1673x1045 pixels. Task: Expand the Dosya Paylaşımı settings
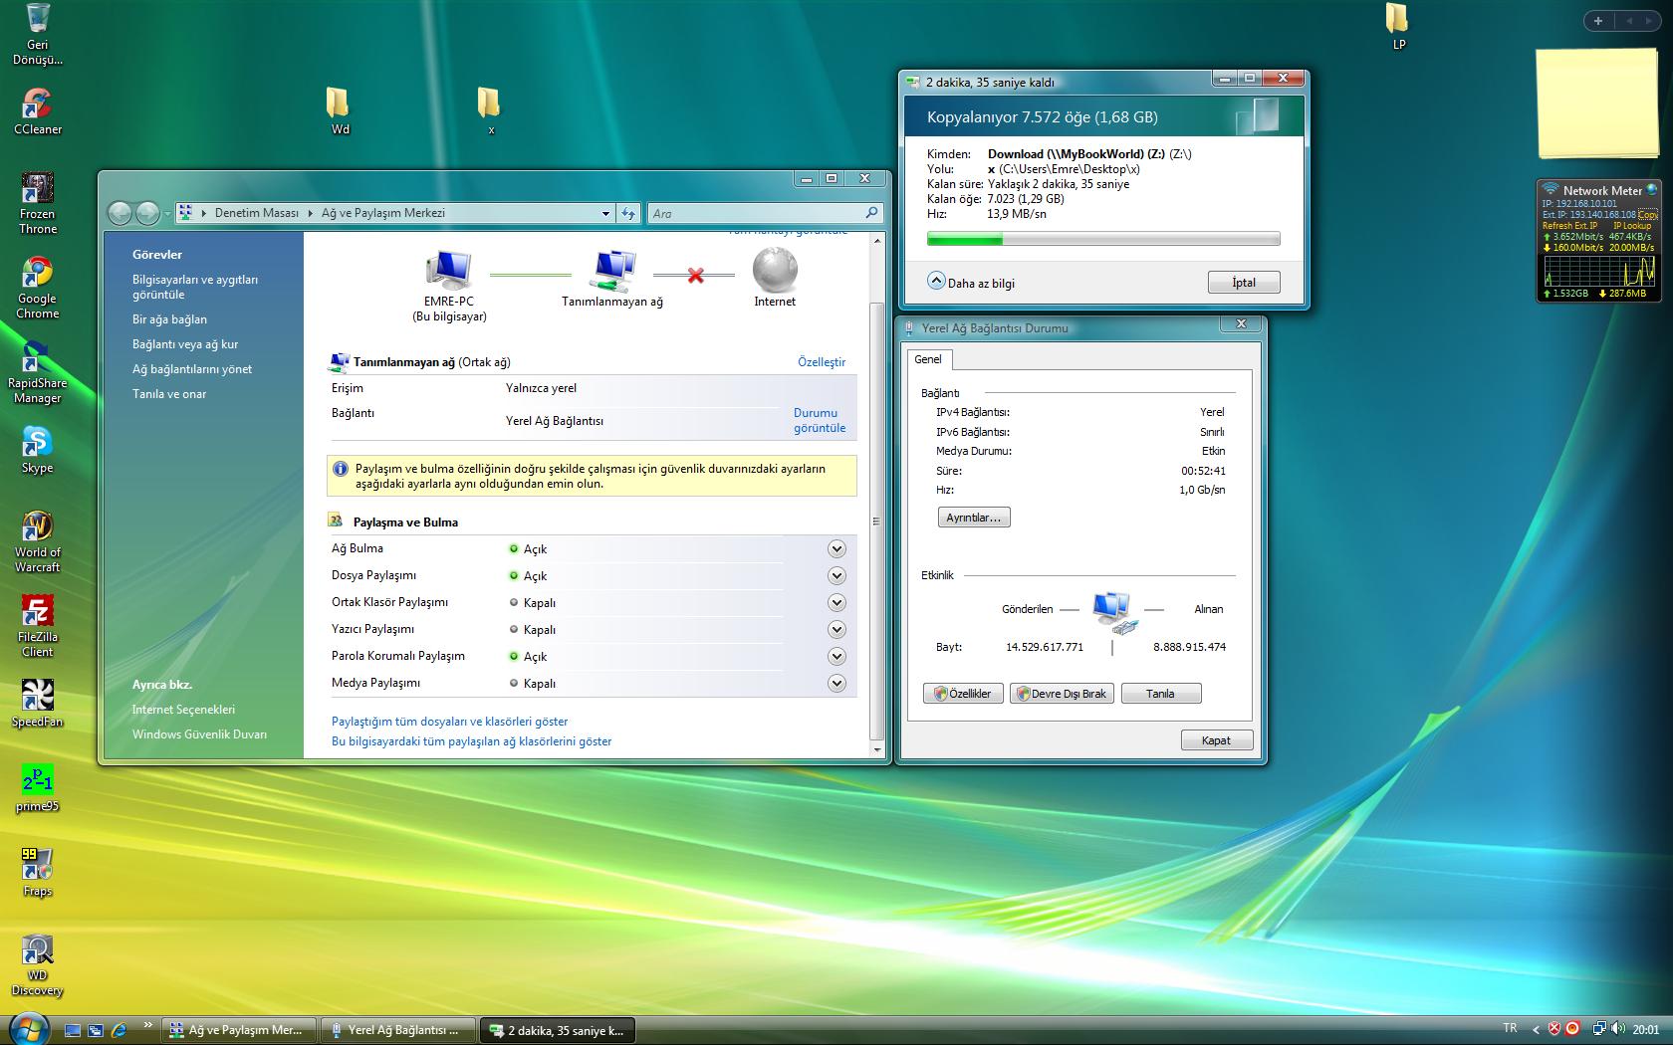coord(836,576)
